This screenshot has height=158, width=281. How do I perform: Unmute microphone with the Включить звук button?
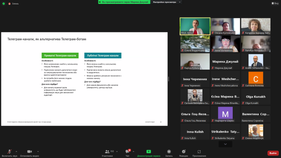tap(10, 153)
